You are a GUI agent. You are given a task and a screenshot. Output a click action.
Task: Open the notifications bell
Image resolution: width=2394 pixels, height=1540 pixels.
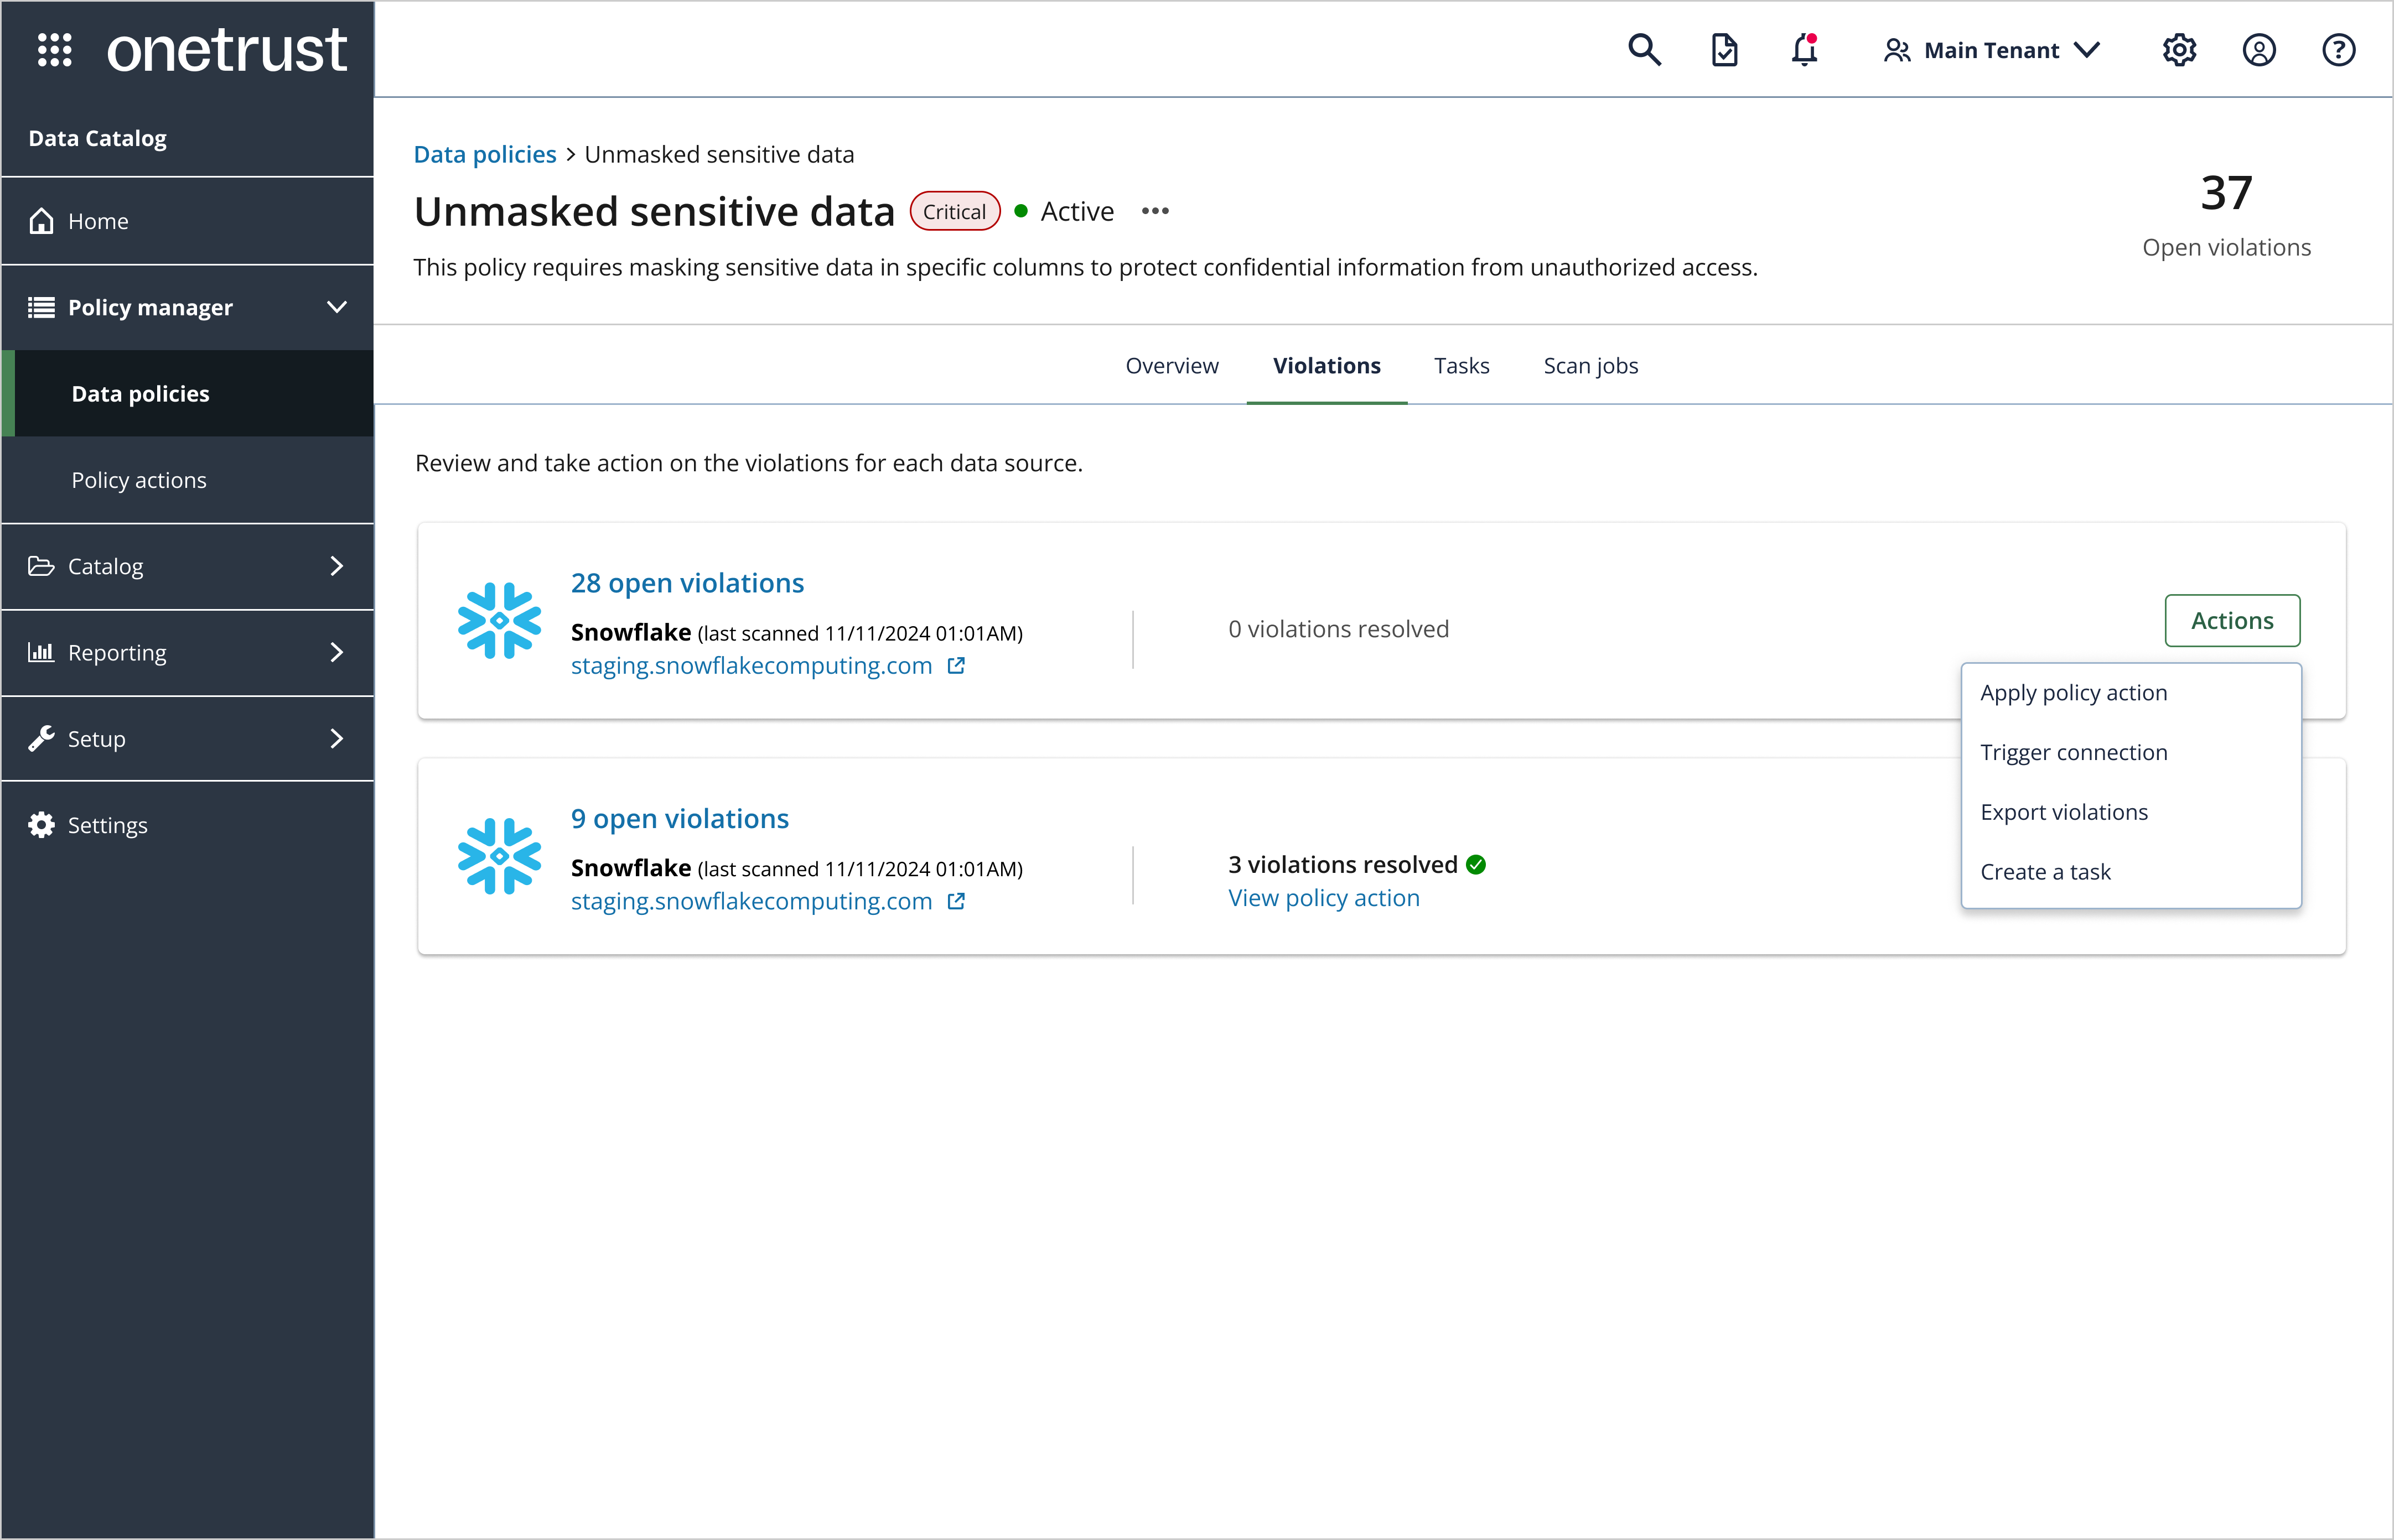pyautogui.click(x=1803, y=49)
